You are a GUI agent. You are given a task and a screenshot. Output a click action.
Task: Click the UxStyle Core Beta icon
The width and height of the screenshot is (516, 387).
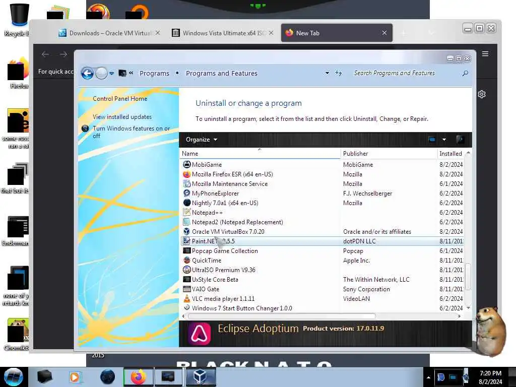coord(186,279)
